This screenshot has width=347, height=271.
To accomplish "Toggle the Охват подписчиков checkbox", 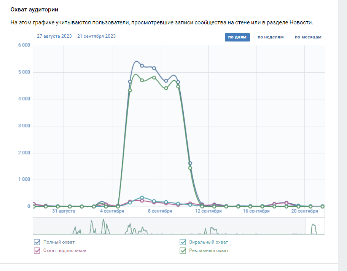I will coord(37,250).
